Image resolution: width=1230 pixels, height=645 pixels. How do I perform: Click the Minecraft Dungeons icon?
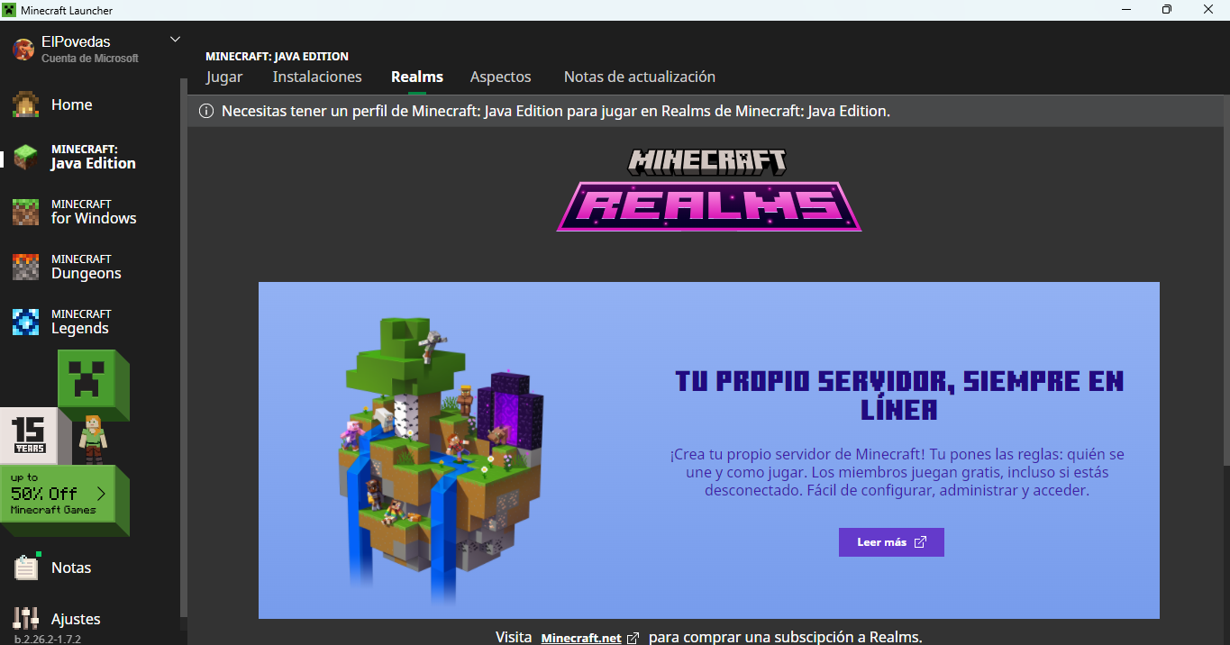coord(25,267)
